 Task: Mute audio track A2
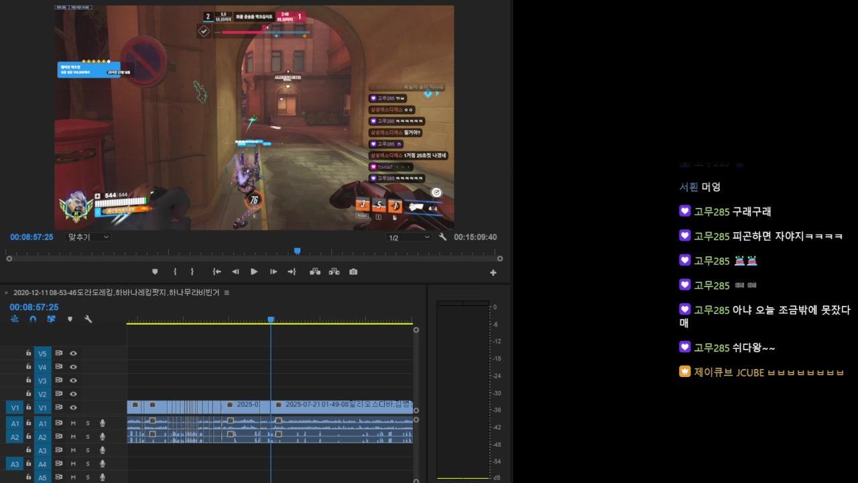[73, 436]
